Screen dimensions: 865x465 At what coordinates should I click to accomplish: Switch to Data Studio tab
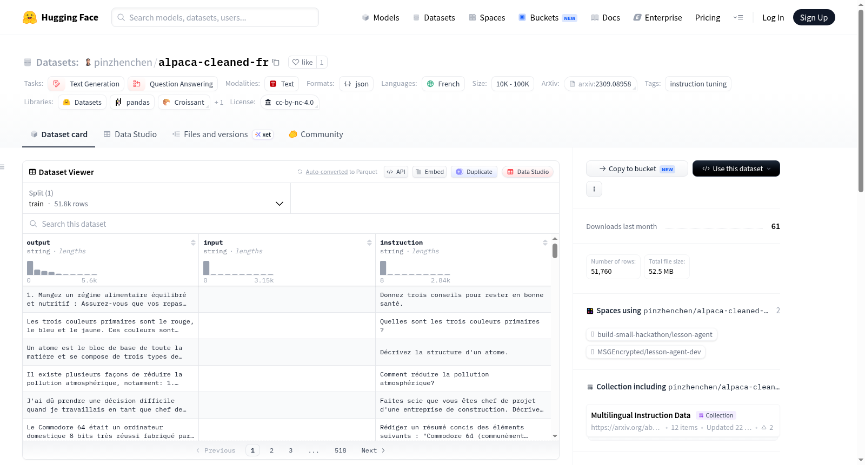pyautogui.click(x=130, y=134)
